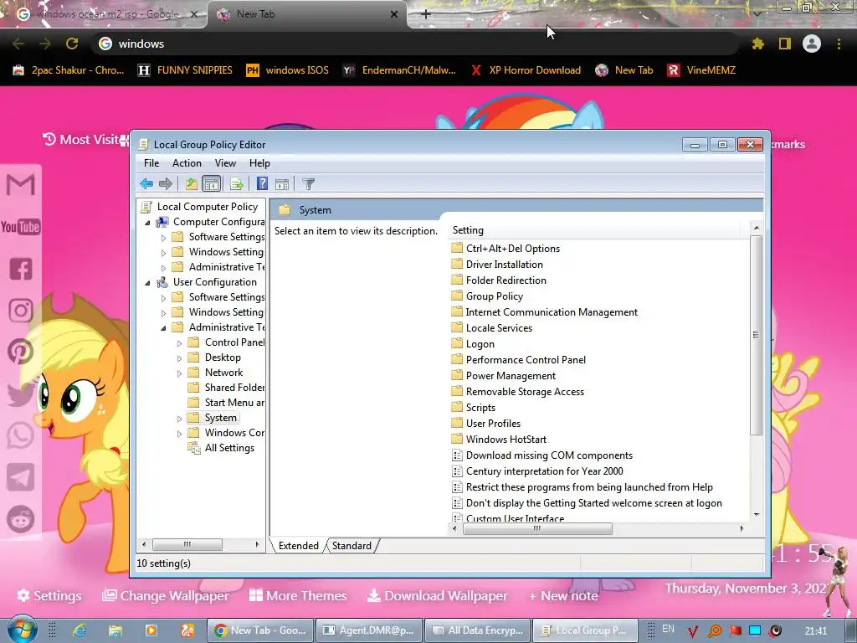Click the Filter funnel icon
Screen dimensions: 857x643
308,183
